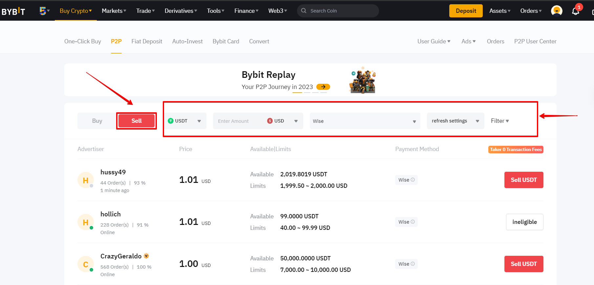Open the Auto-Invest tab
This screenshot has height=285, width=594.
click(x=187, y=41)
